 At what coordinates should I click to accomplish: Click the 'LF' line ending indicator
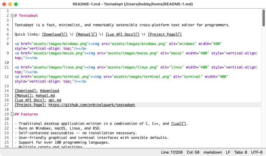(228, 152)
